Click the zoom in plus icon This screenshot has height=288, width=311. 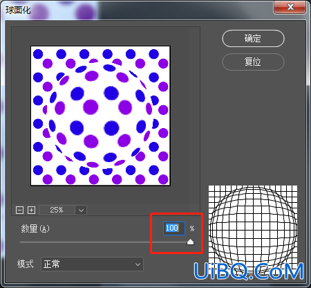click(31, 210)
